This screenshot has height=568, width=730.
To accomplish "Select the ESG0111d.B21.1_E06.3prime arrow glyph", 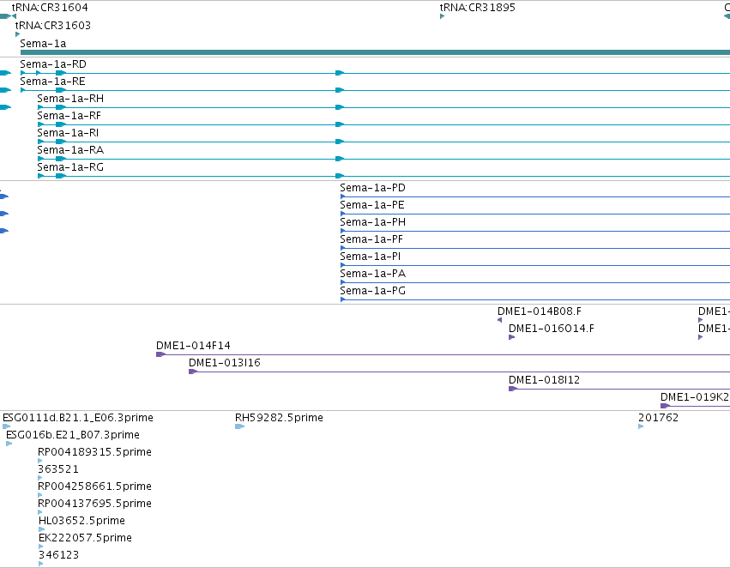I will click(x=7, y=427).
